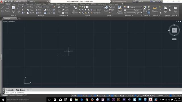This screenshot has height=102, width=182.
Task: Open the Parametric ribbon tab
Action: point(30,4)
